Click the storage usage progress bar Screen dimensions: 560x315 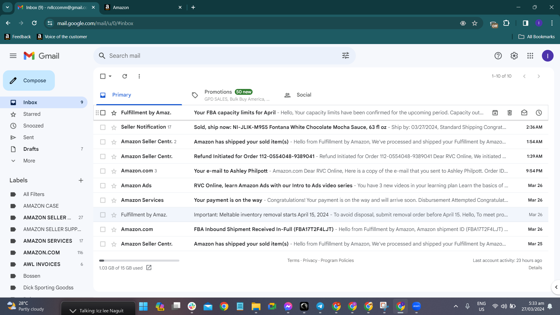[x=139, y=260]
